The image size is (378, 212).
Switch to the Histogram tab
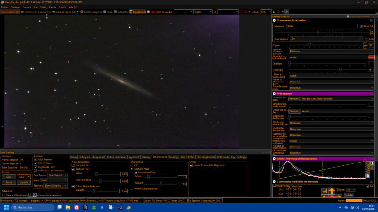point(84,157)
